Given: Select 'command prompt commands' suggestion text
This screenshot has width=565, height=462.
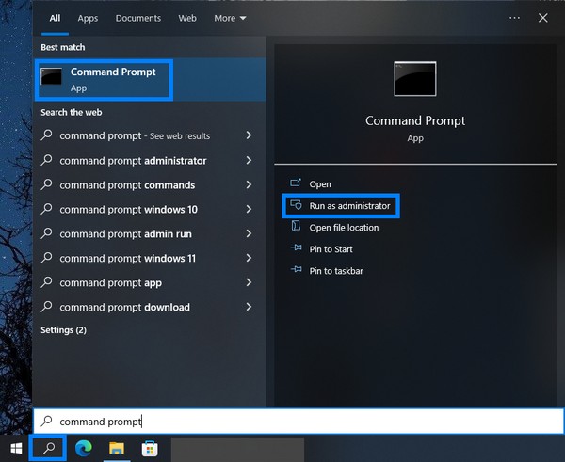Looking at the screenshot, I should [127, 185].
